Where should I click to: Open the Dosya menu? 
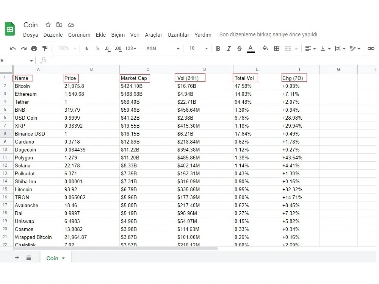[x=30, y=35]
